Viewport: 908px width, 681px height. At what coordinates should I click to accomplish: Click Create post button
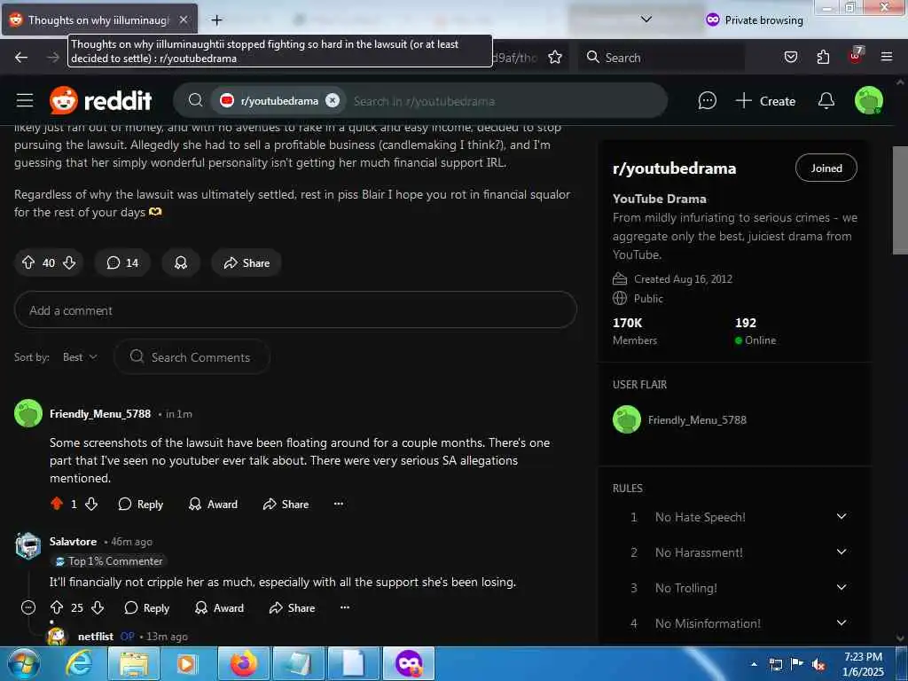click(x=765, y=101)
